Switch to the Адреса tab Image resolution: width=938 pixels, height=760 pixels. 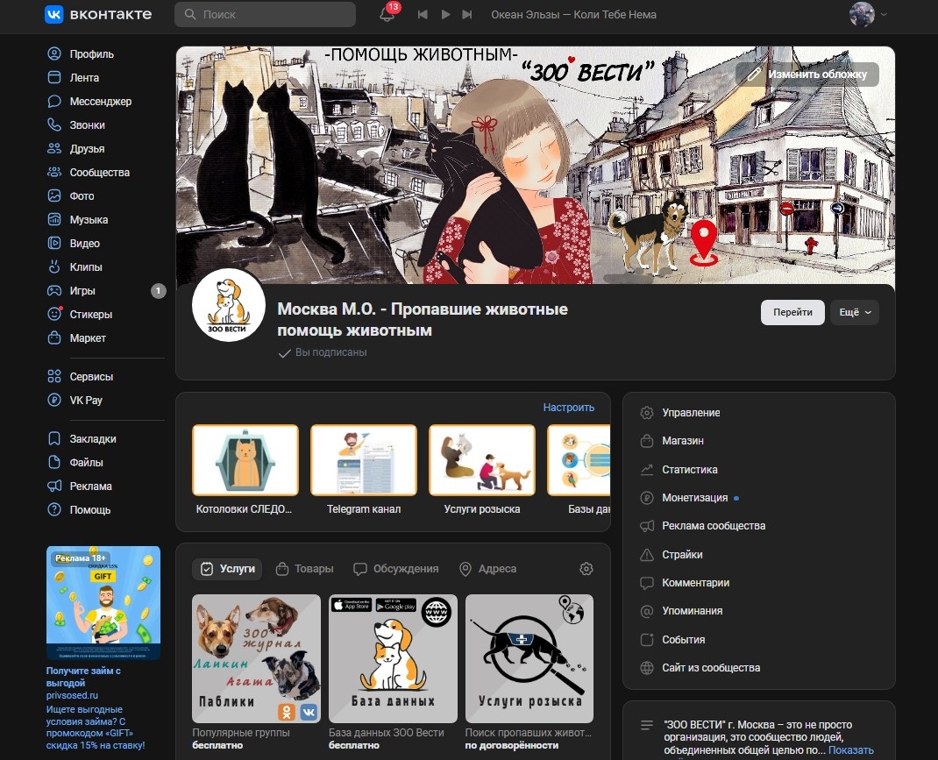[x=487, y=569]
